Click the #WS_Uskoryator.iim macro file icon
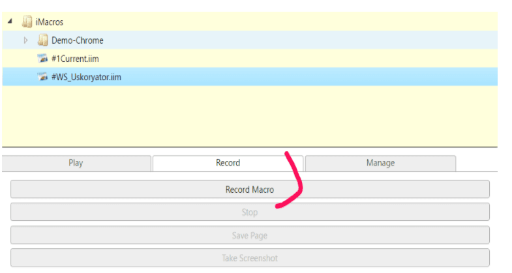 (42, 77)
